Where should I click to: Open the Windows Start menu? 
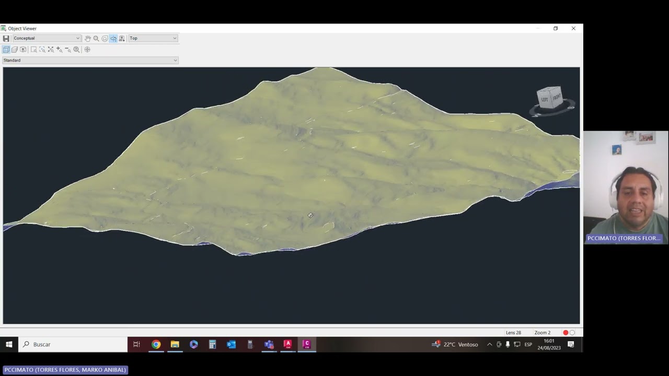pyautogui.click(x=9, y=344)
